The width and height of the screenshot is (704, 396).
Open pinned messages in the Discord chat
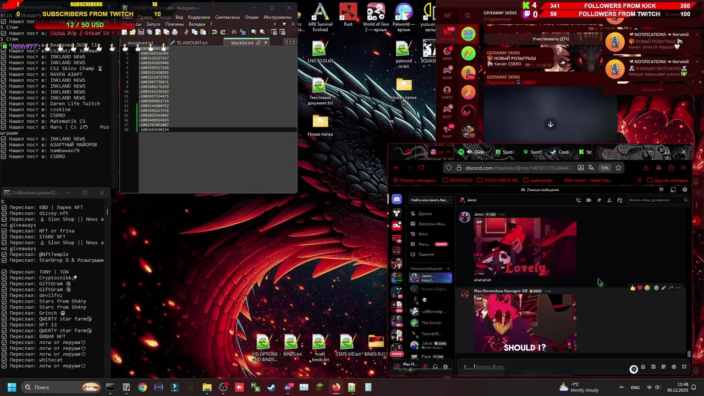tap(599, 200)
